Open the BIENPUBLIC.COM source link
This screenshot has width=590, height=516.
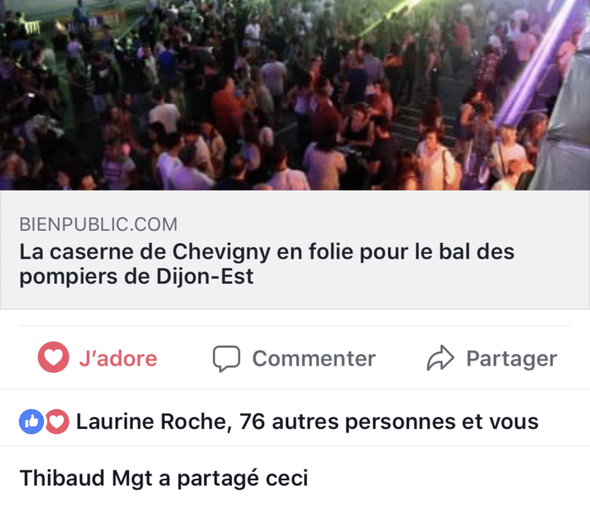point(98,224)
